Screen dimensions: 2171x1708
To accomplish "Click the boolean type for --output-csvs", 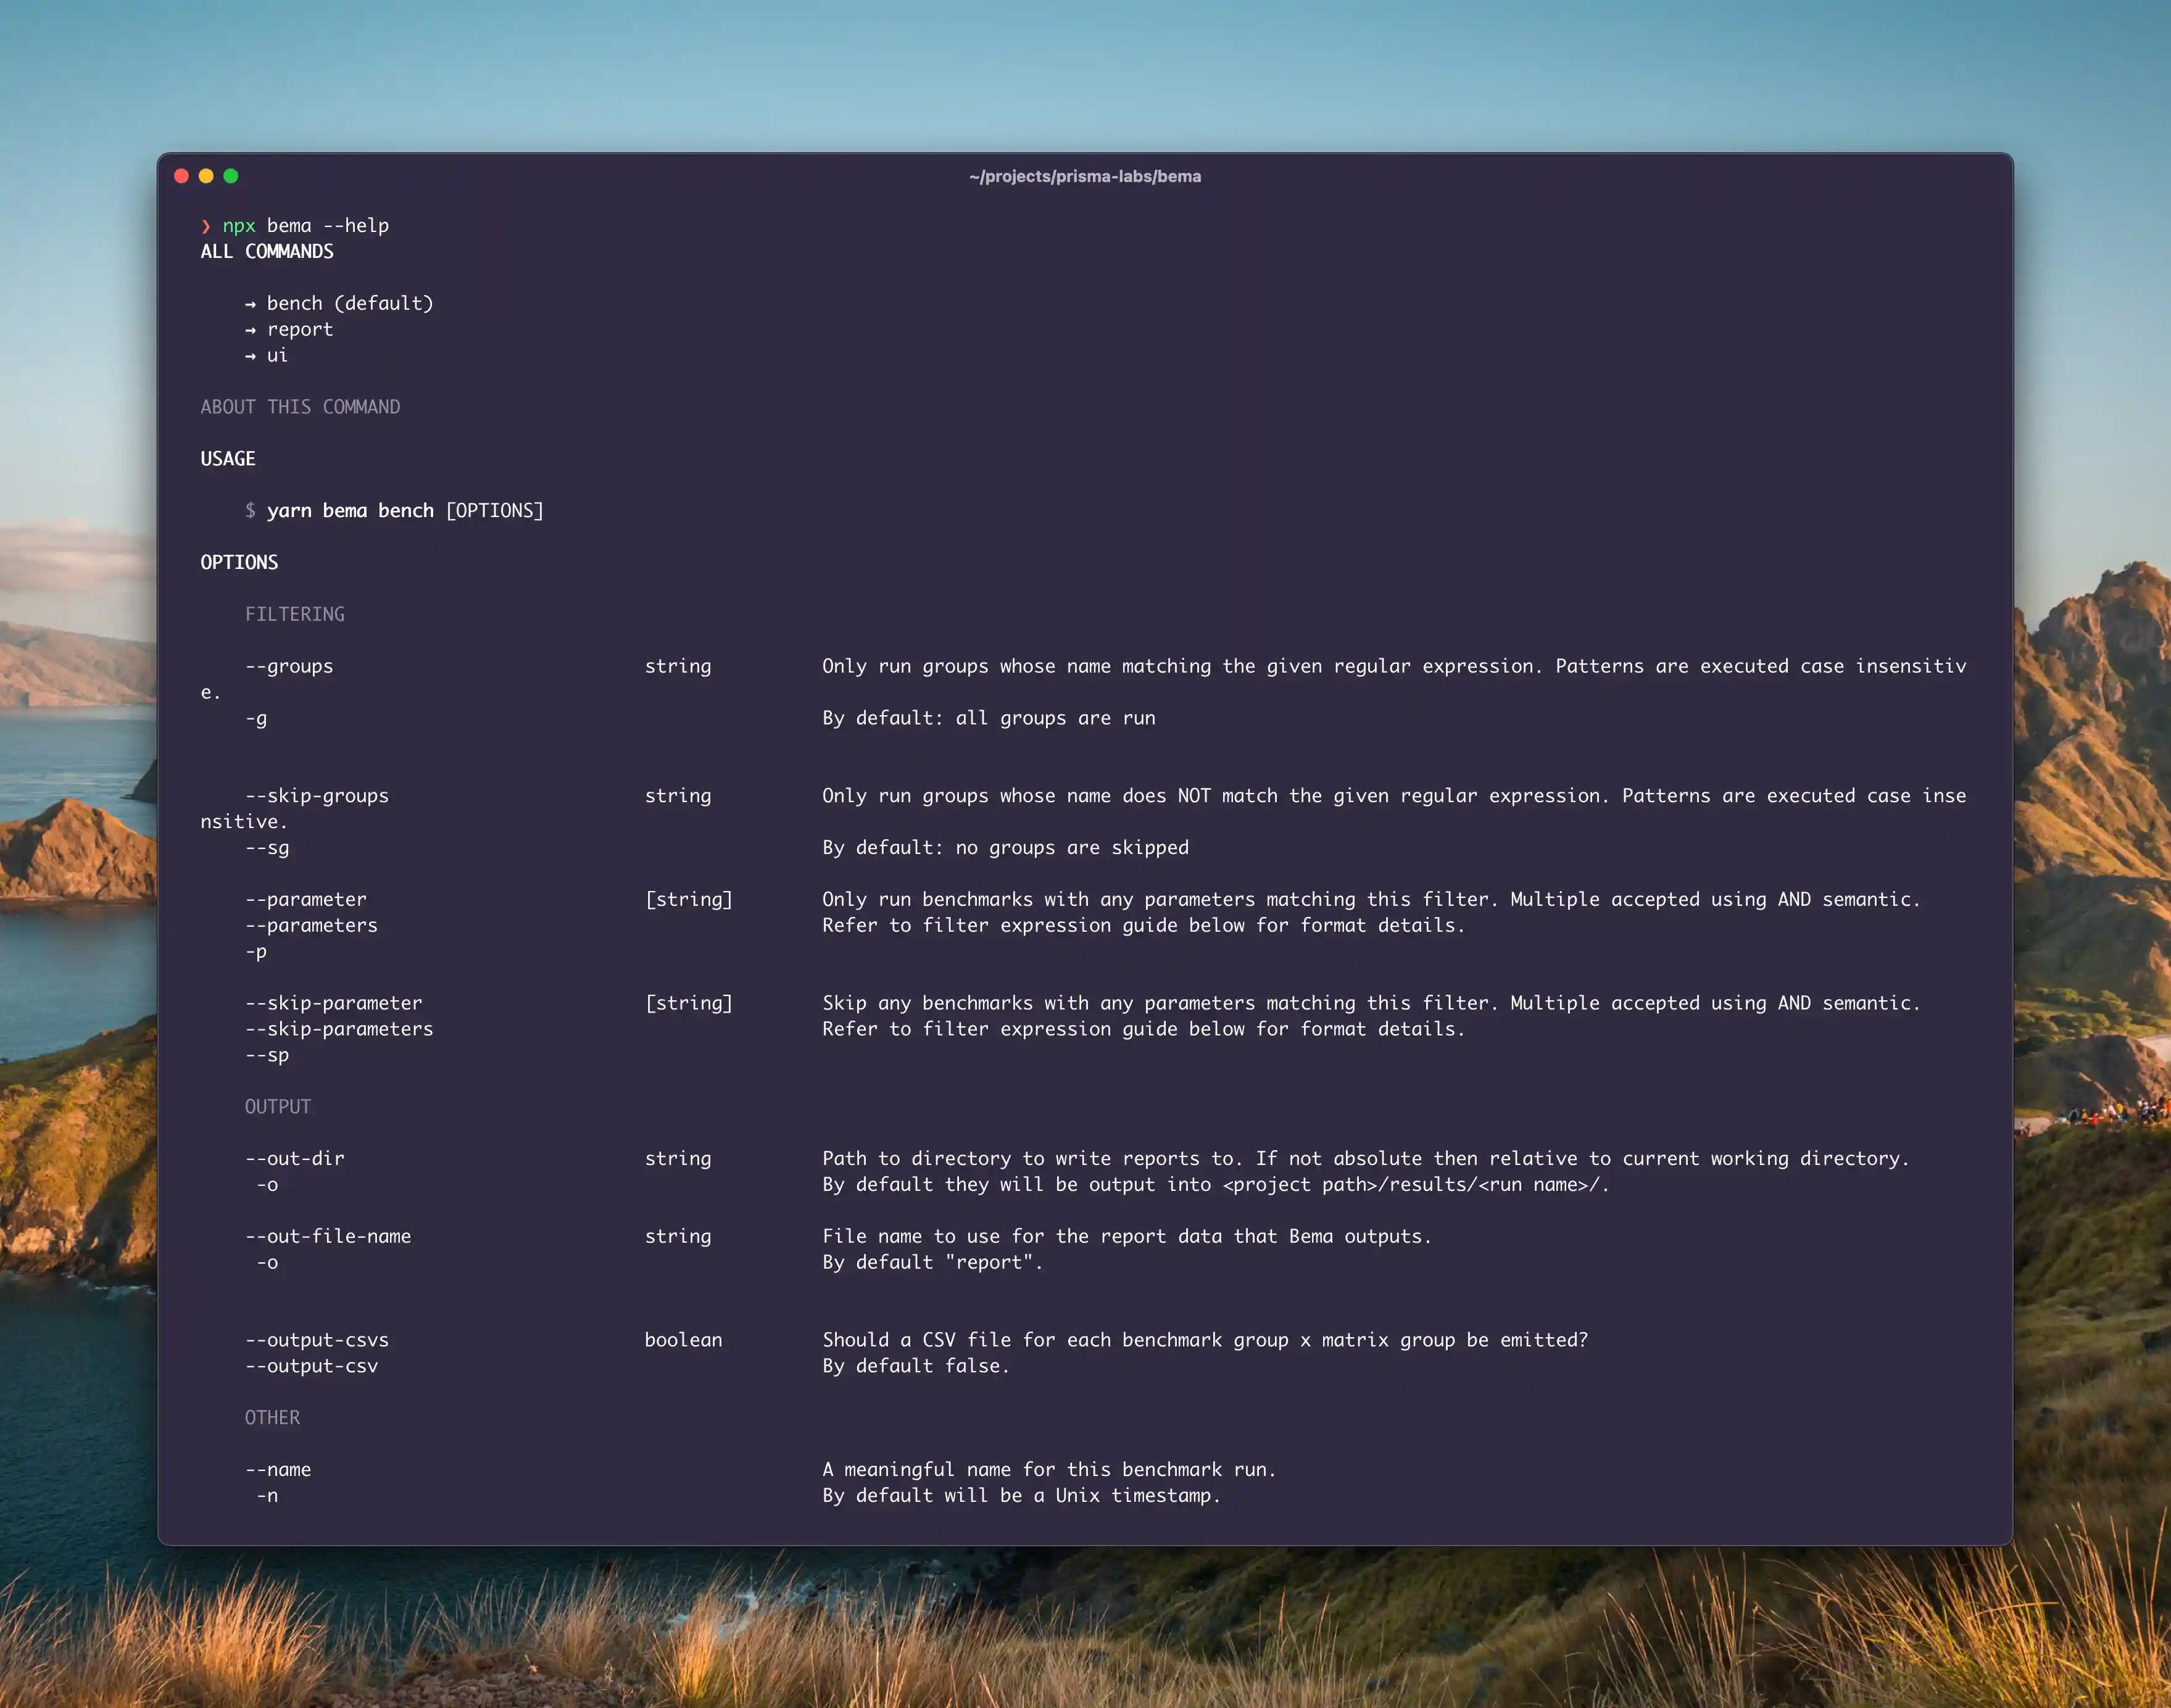I will (x=683, y=1340).
